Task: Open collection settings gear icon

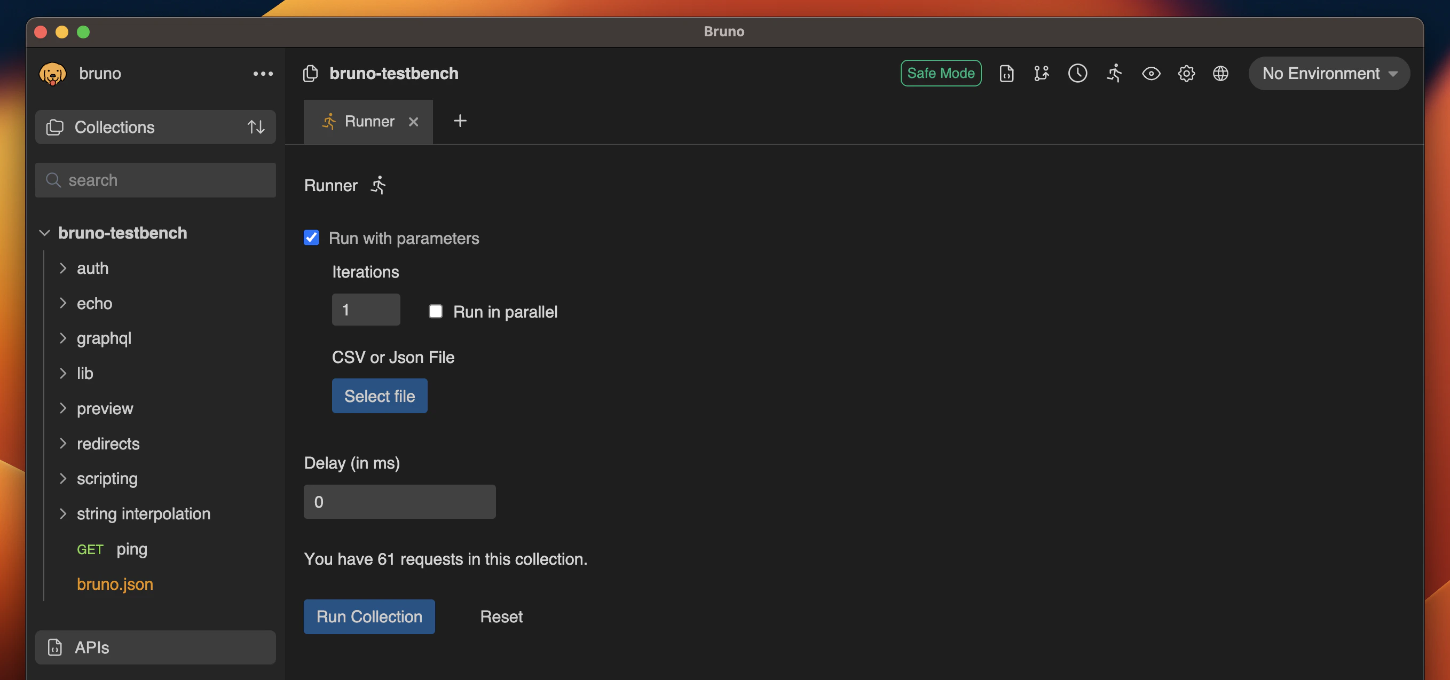Action: (x=1186, y=73)
